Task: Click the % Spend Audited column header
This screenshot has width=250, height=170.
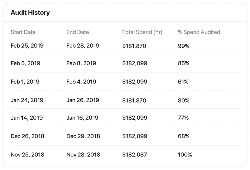Action: [199, 32]
